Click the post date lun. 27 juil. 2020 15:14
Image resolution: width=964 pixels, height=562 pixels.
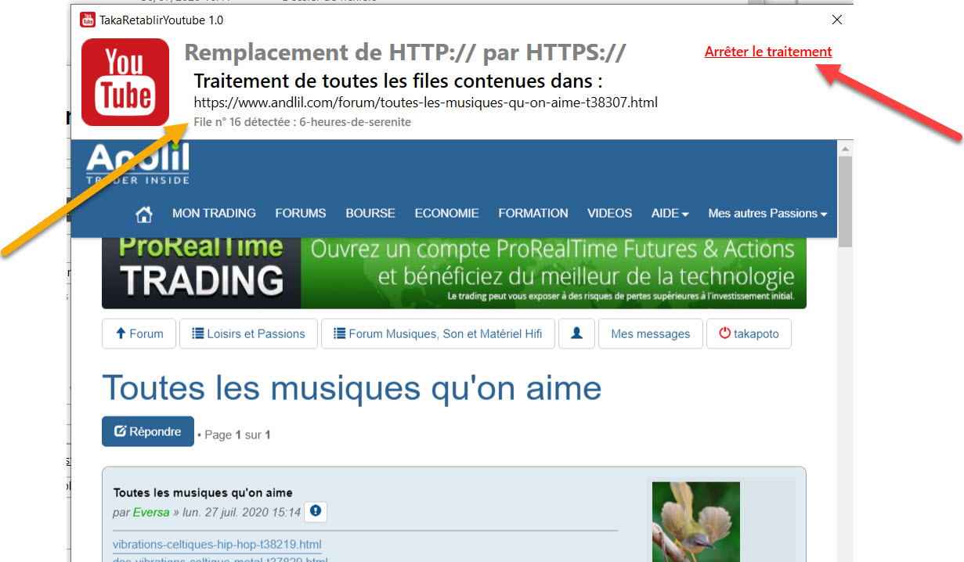click(x=242, y=513)
